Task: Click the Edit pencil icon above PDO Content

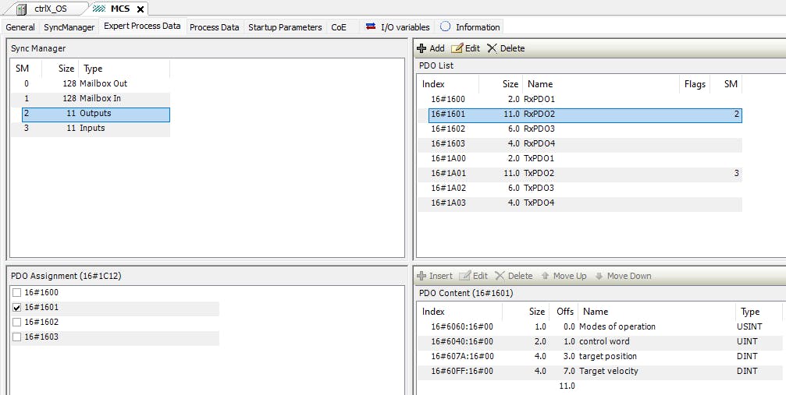Action: [x=464, y=276]
